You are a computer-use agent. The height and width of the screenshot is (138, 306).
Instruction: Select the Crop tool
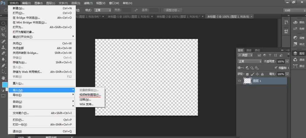point(3,35)
